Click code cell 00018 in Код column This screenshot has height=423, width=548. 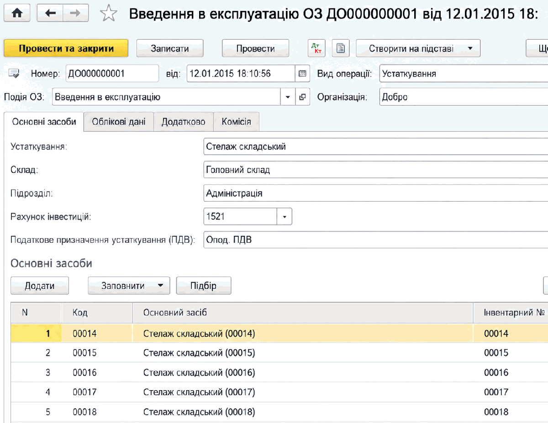97,412
